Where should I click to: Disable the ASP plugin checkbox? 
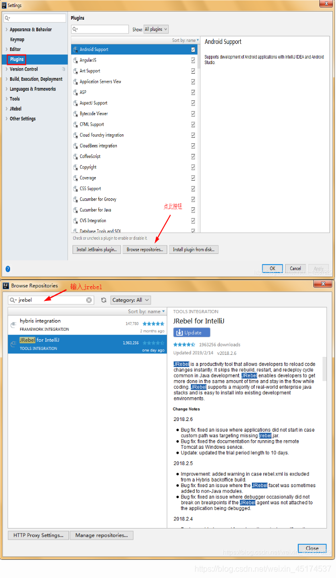tap(193, 92)
